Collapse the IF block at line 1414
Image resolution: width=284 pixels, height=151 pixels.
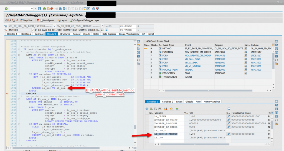point(19,124)
